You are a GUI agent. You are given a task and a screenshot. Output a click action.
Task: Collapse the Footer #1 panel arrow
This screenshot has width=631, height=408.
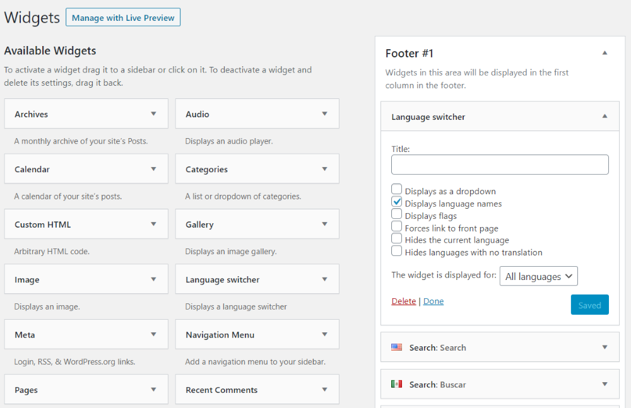[x=604, y=54]
